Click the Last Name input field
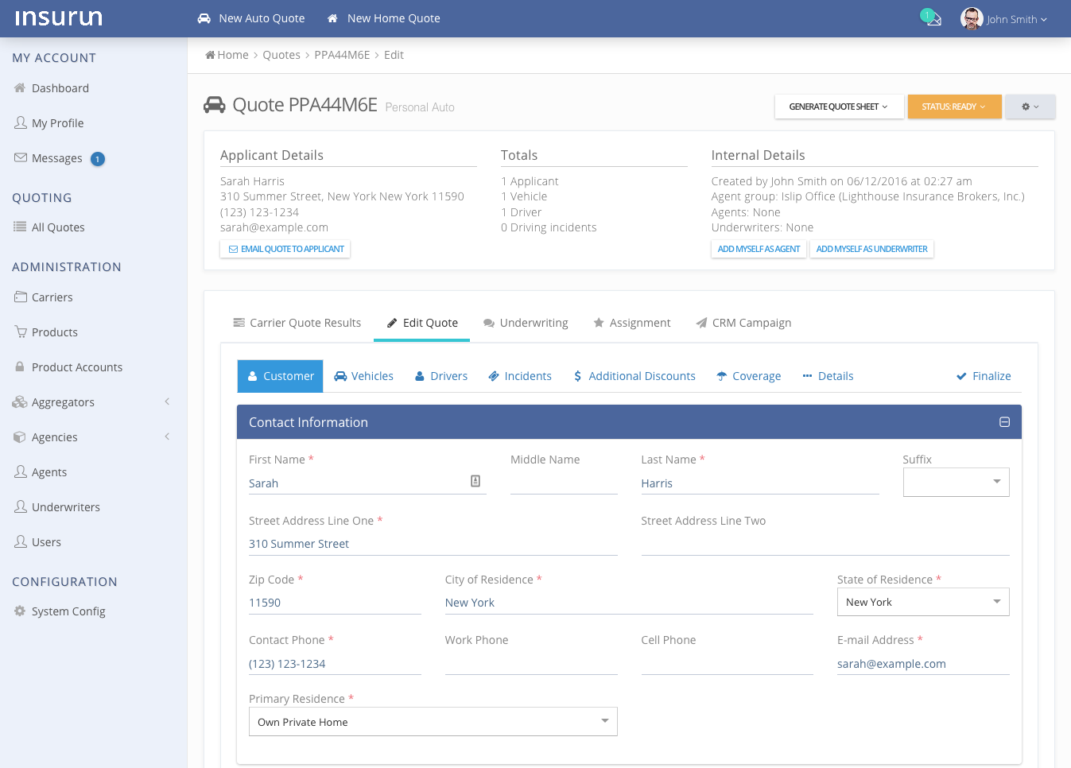This screenshot has height=768, width=1071. [760, 483]
